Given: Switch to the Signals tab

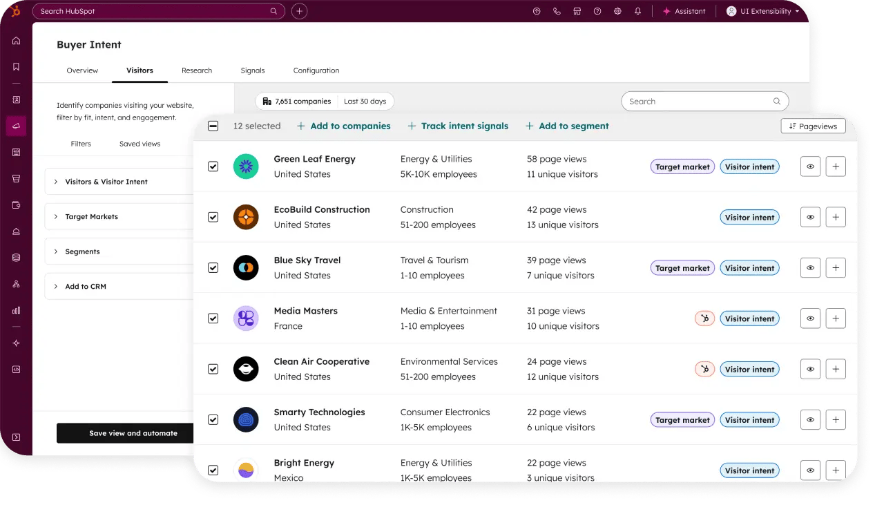Looking at the screenshot, I should tap(253, 70).
